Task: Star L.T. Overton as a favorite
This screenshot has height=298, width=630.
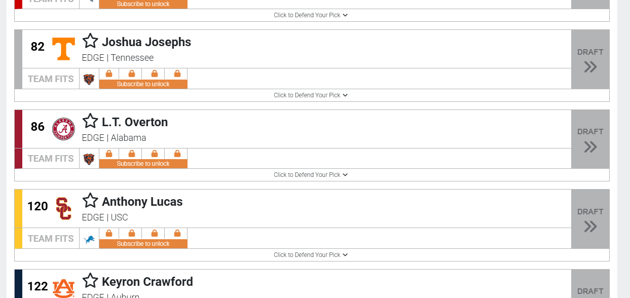Action: click(x=90, y=121)
